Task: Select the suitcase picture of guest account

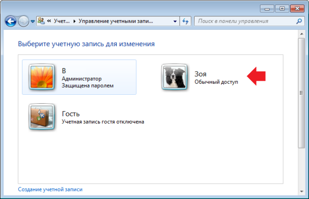Action: [x=42, y=117]
